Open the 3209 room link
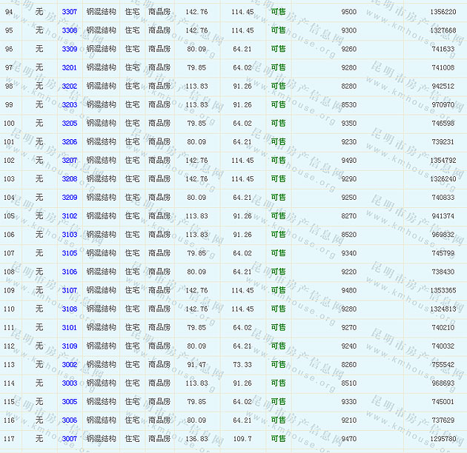The width and height of the screenshot is (467, 453). tap(69, 198)
